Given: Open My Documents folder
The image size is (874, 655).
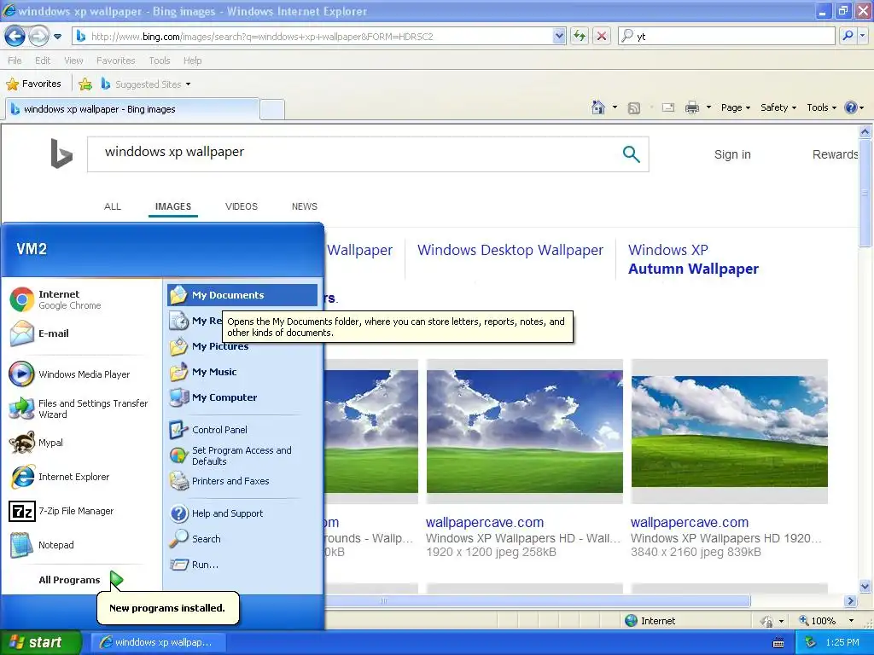Looking at the screenshot, I should (x=242, y=295).
